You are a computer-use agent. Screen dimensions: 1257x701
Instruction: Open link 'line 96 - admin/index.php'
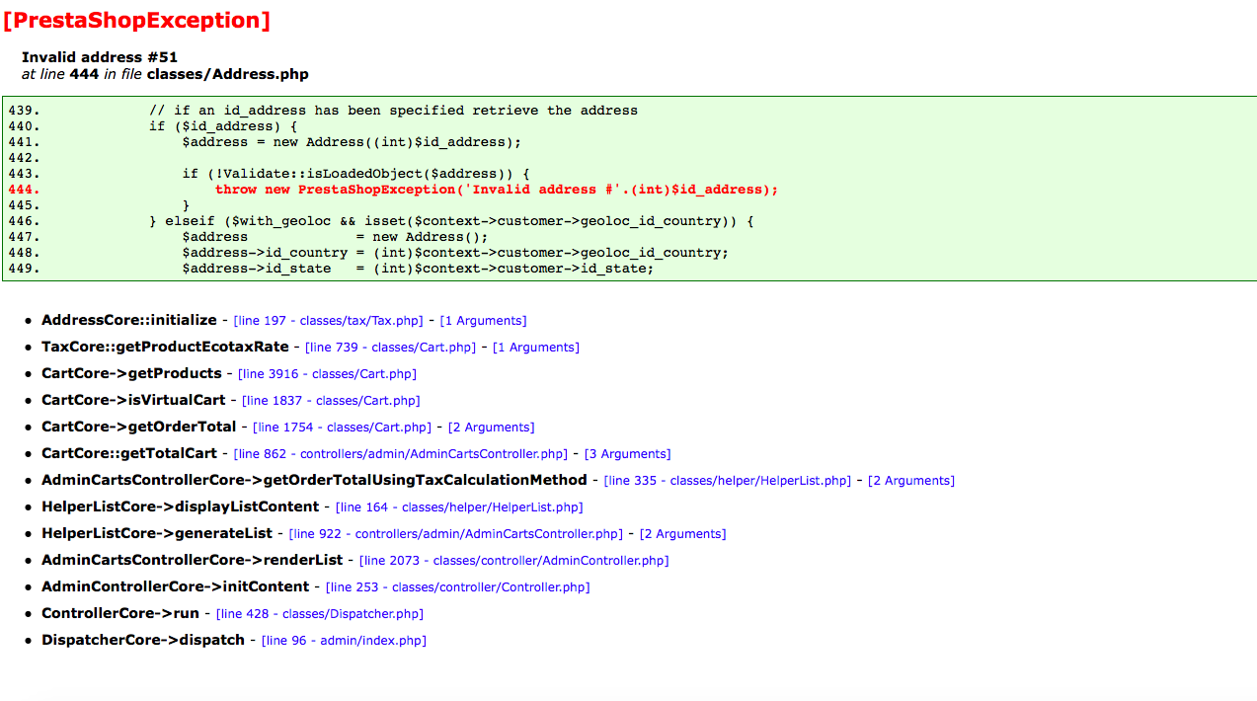click(344, 641)
